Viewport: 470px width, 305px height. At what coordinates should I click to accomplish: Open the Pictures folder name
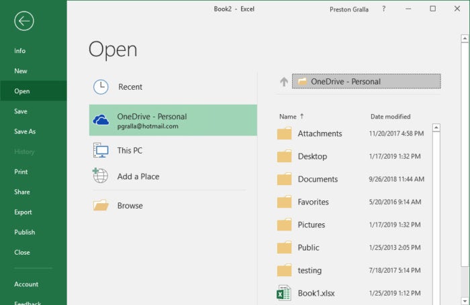tap(312, 225)
